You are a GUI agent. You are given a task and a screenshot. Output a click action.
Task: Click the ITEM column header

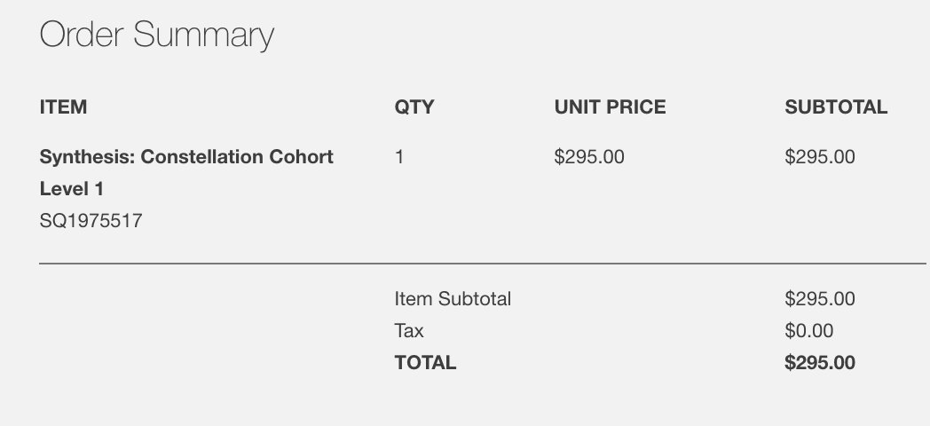(x=63, y=107)
